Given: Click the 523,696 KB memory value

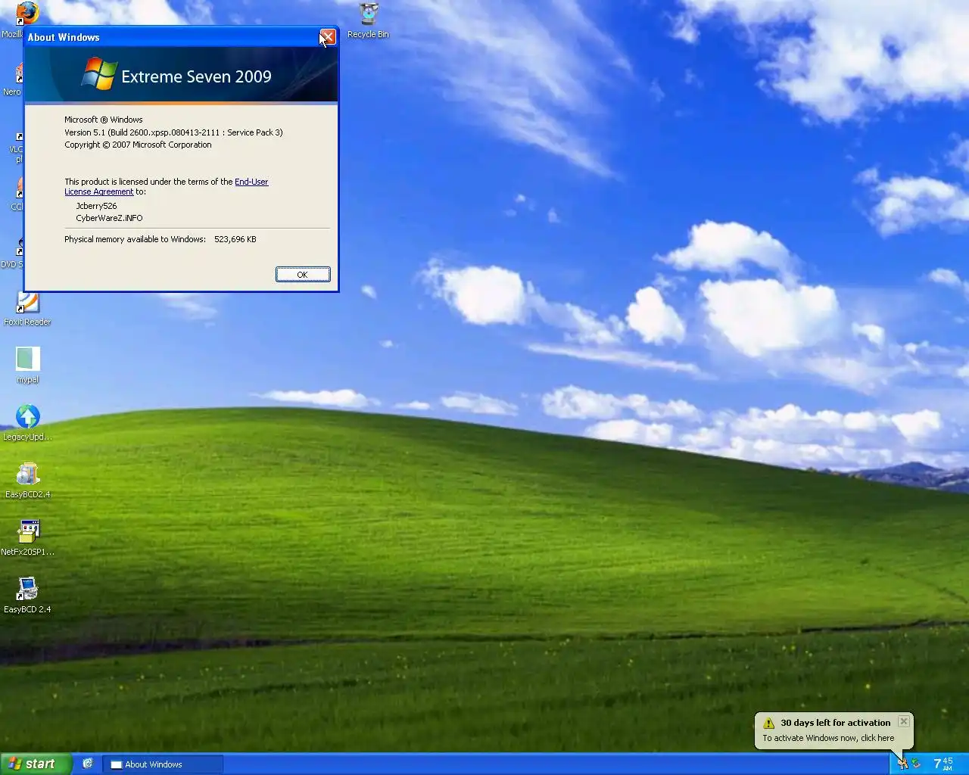Looking at the screenshot, I should [235, 239].
